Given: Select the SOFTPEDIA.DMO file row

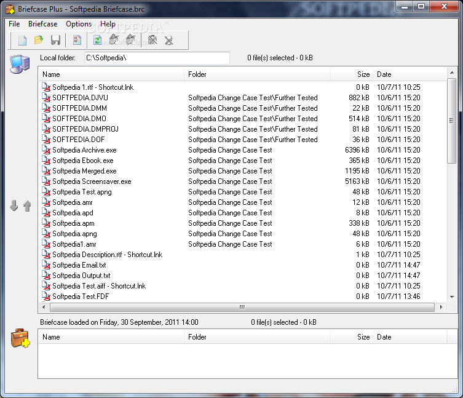Looking at the screenshot, I should click(242, 119).
